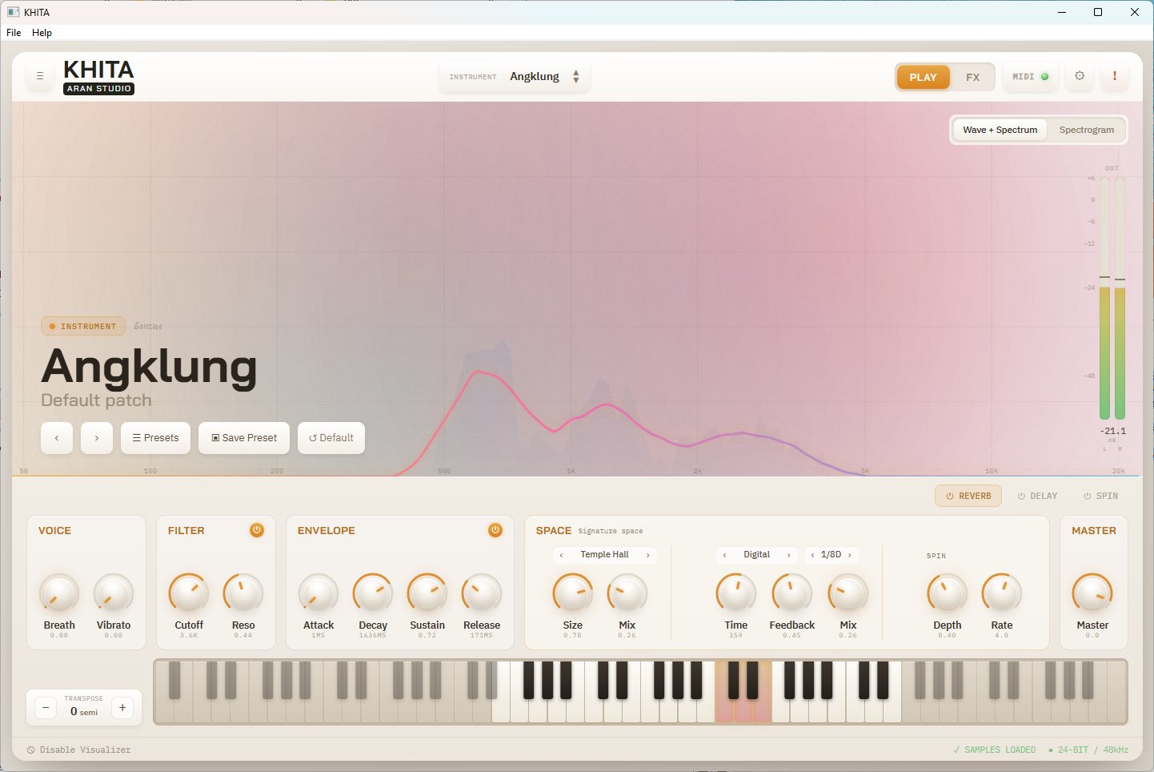Click the Spin Rate knob
This screenshot has height=772, width=1154.
click(x=1002, y=593)
